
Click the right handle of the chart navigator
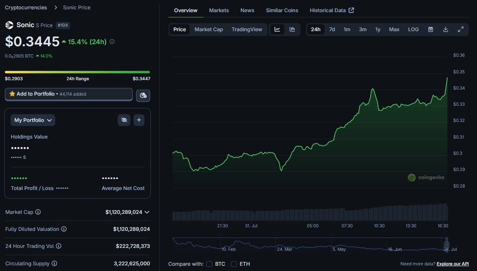[x=446, y=244]
